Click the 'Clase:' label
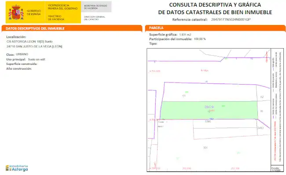Screen dimensions: 286x175 [x=10, y=54]
